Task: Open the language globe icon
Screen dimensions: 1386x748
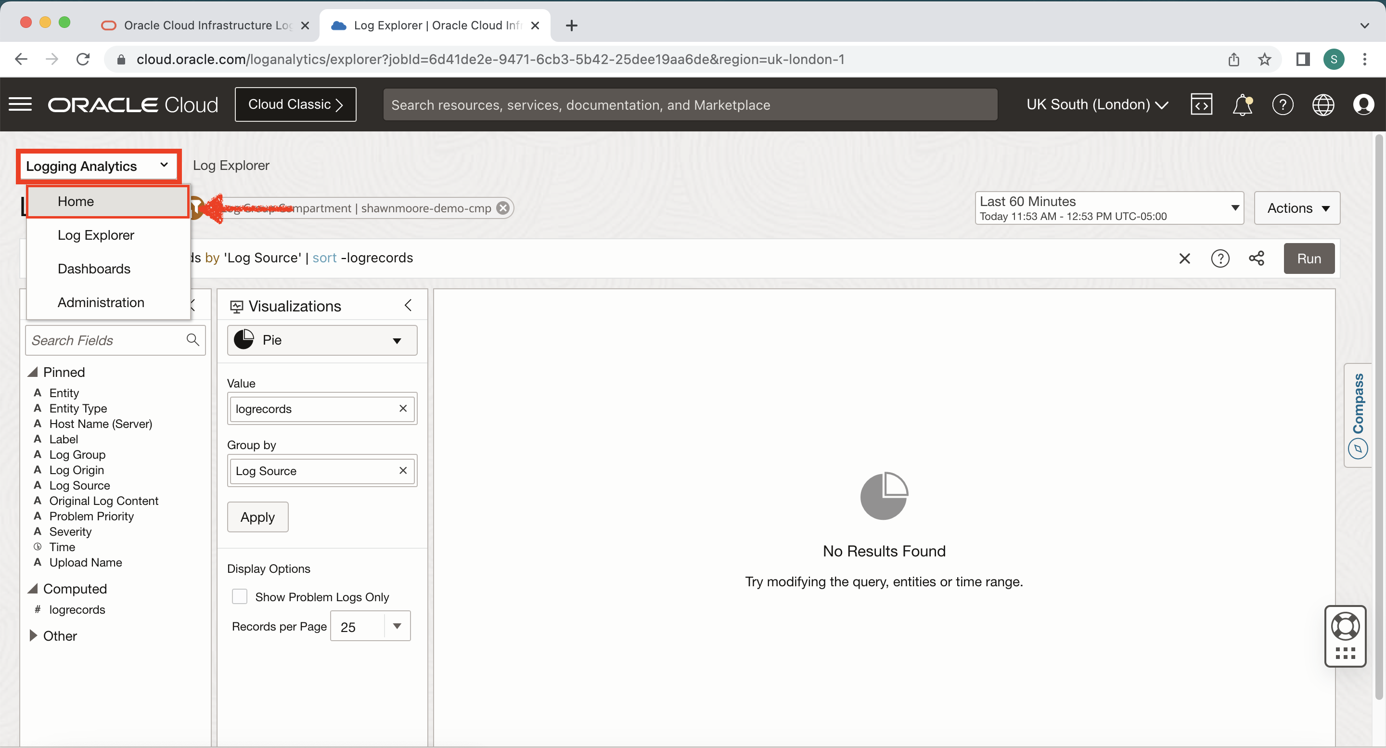Action: click(1323, 104)
